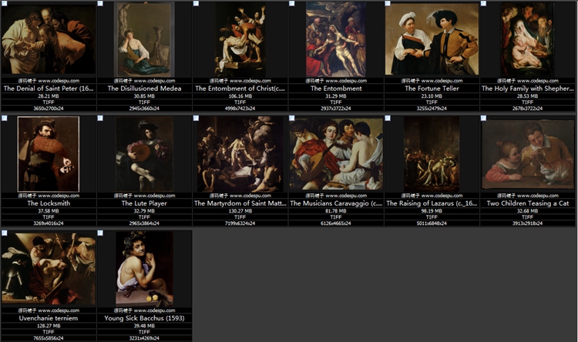This screenshot has height=342, width=578.
Task: Click the 7655x5856x24 dimensions text
Action: tap(49, 338)
